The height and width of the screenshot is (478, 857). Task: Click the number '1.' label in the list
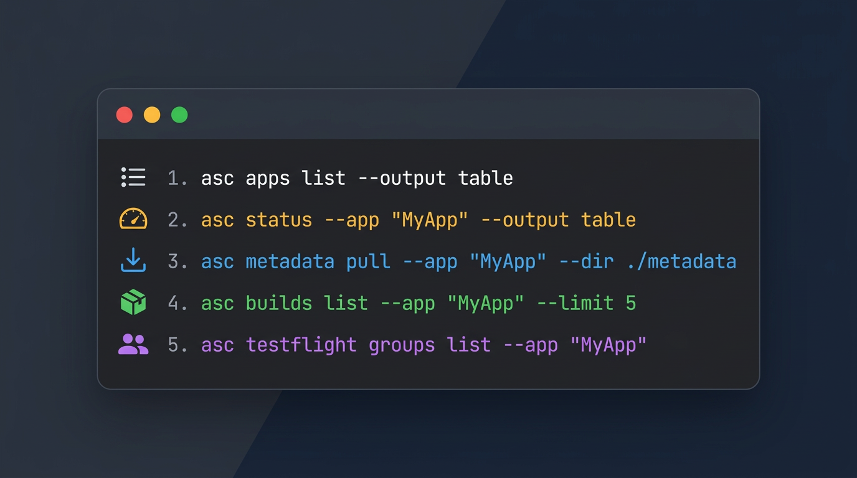[x=177, y=178]
